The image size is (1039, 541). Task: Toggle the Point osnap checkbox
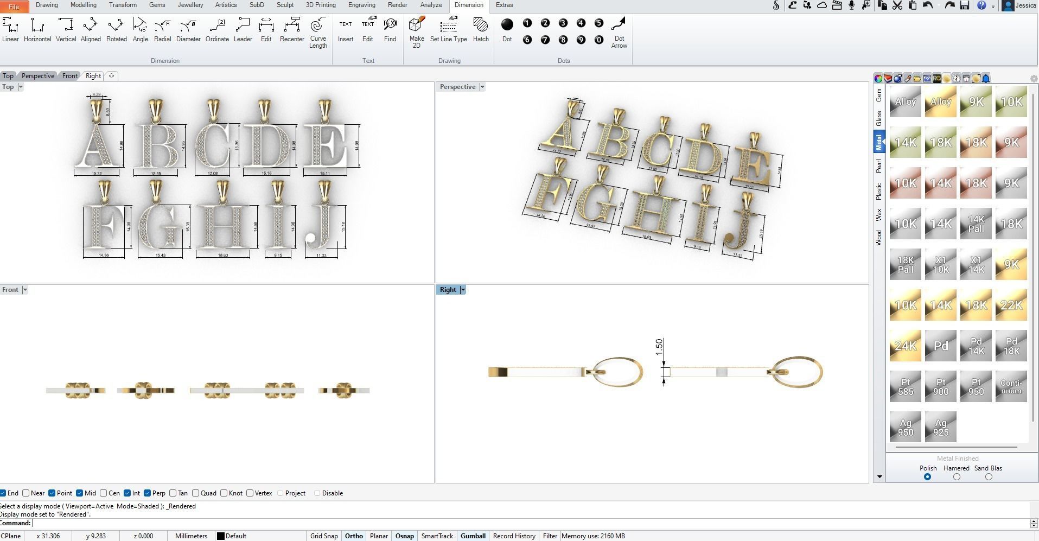[x=52, y=493]
